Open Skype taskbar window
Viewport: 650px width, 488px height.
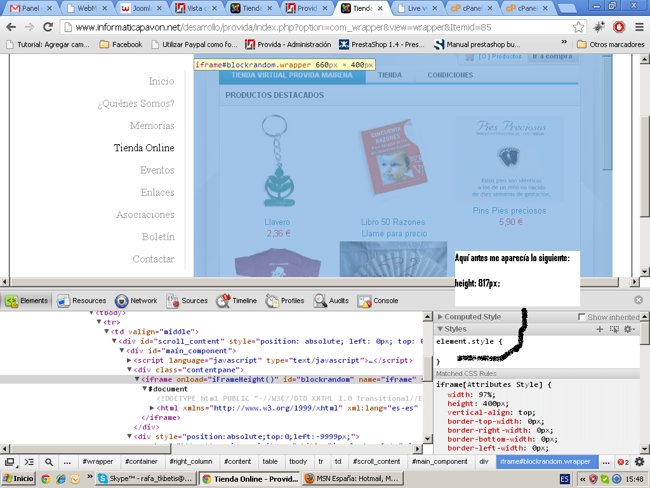[x=145, y=478]
